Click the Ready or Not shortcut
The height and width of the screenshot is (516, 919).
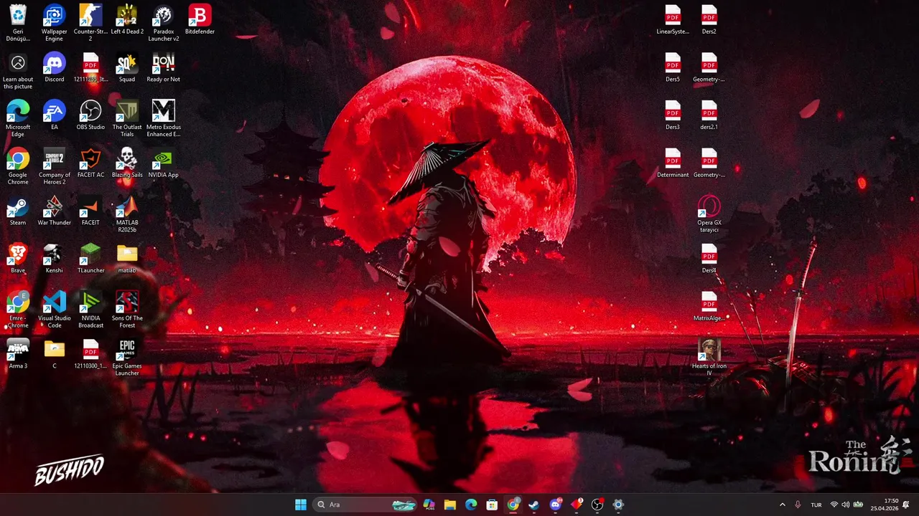(164, 68)
